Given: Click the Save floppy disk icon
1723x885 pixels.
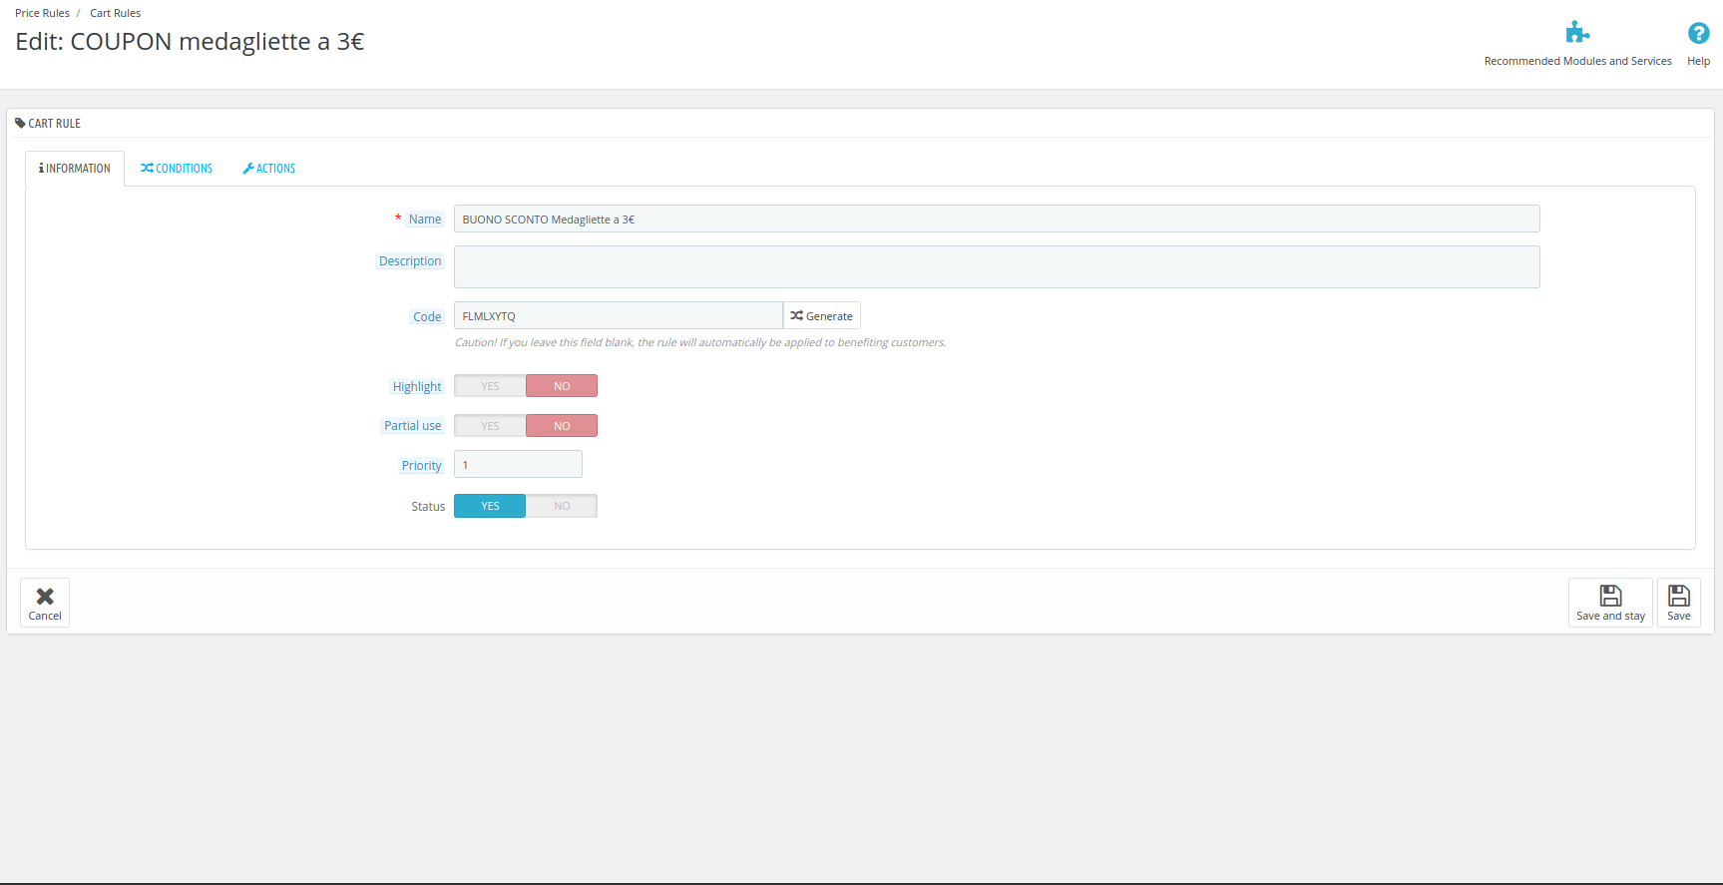Looking at the screenshot, I should [1679, 596].
